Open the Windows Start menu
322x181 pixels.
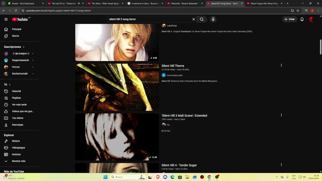[x=105, y=177]
